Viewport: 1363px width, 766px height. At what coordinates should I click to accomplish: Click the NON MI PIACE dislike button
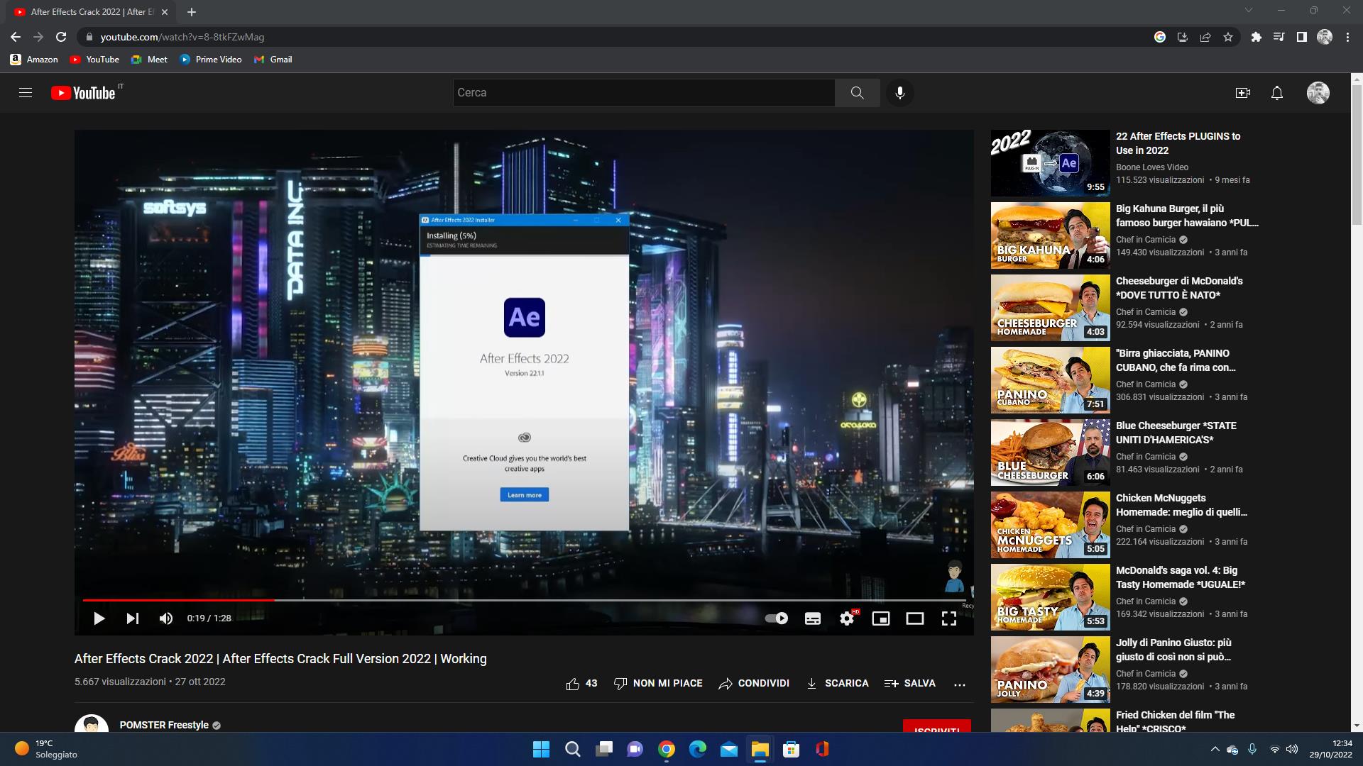click(658, 684)
